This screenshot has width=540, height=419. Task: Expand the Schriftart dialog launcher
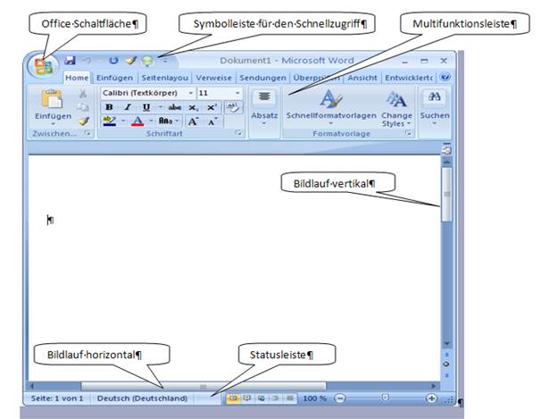pos(239,133)
